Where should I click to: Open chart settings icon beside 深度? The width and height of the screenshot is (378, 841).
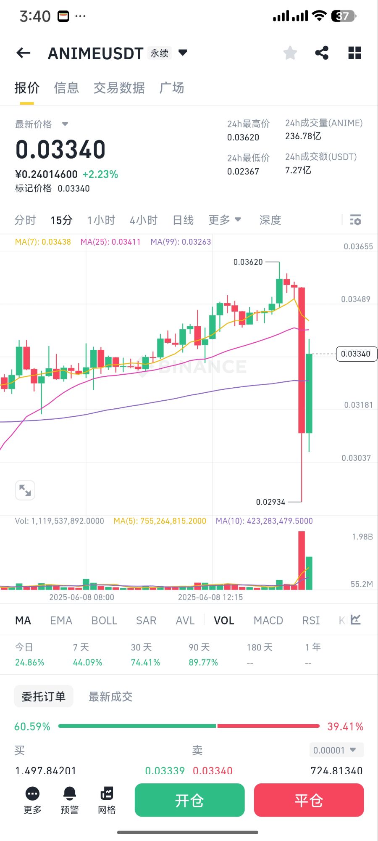click(x=355, y=220)
